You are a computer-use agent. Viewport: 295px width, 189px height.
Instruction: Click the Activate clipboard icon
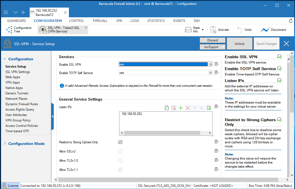pos(213,30)
